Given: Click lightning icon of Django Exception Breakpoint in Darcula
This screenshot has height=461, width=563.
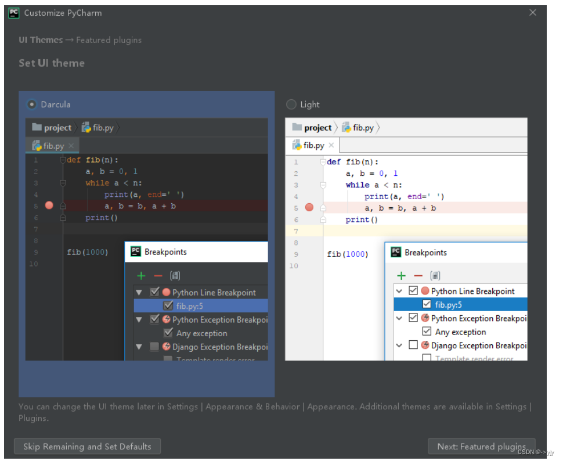Looking at the screenshot, I should [166, 347].
